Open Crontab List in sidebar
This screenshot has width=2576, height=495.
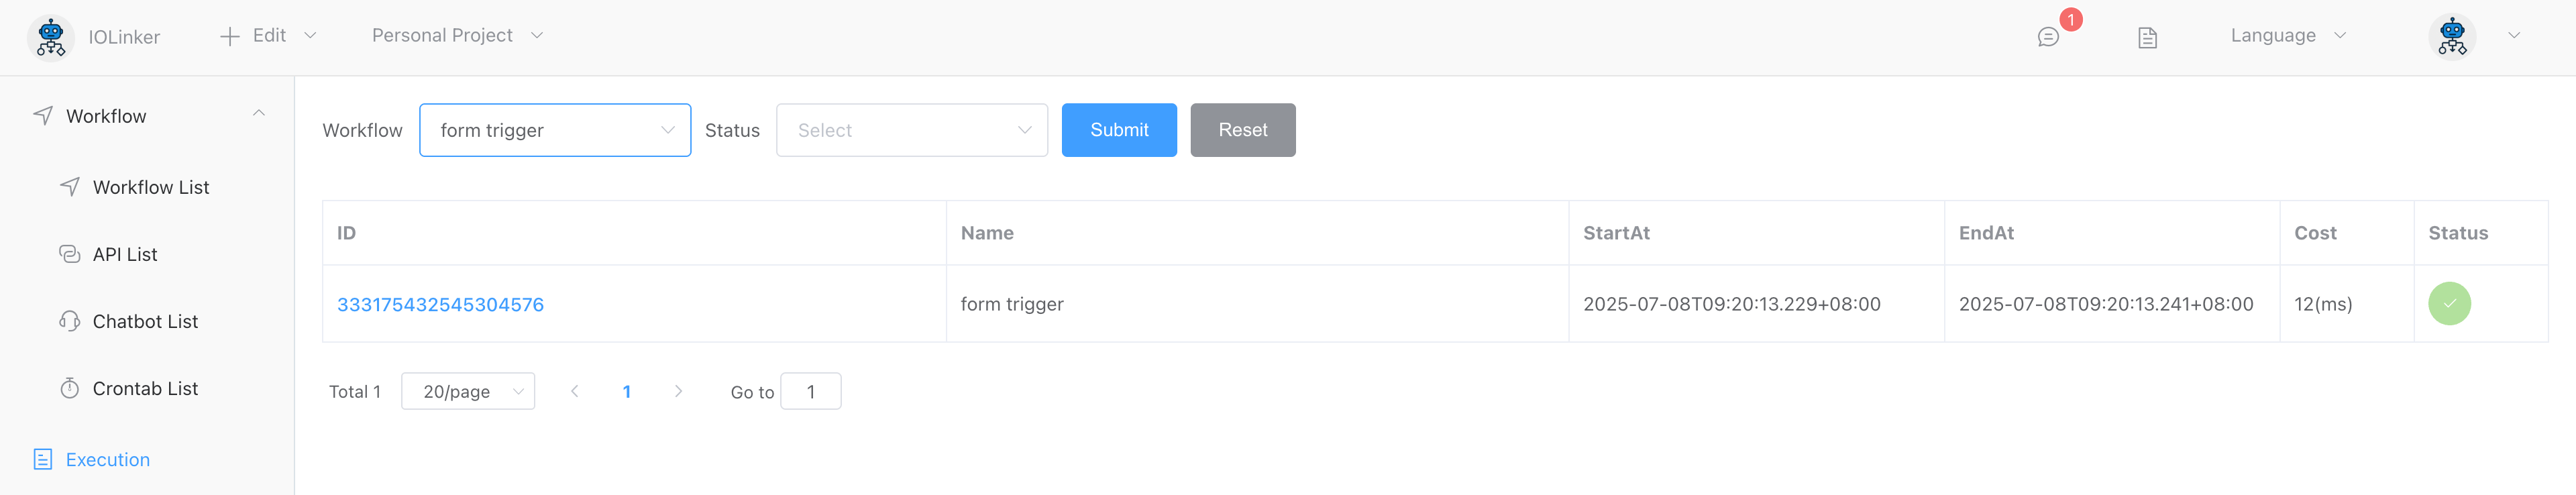(145, 388)
